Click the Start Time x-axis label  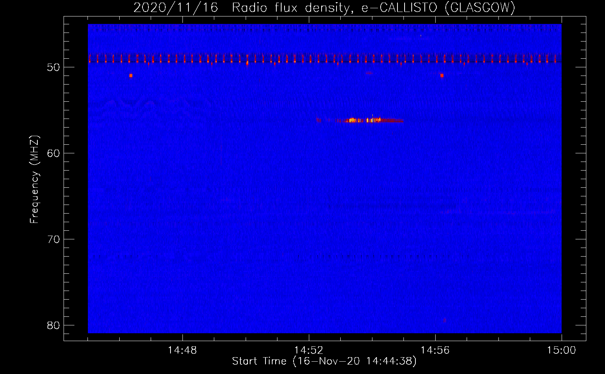(x=324, y=361)
